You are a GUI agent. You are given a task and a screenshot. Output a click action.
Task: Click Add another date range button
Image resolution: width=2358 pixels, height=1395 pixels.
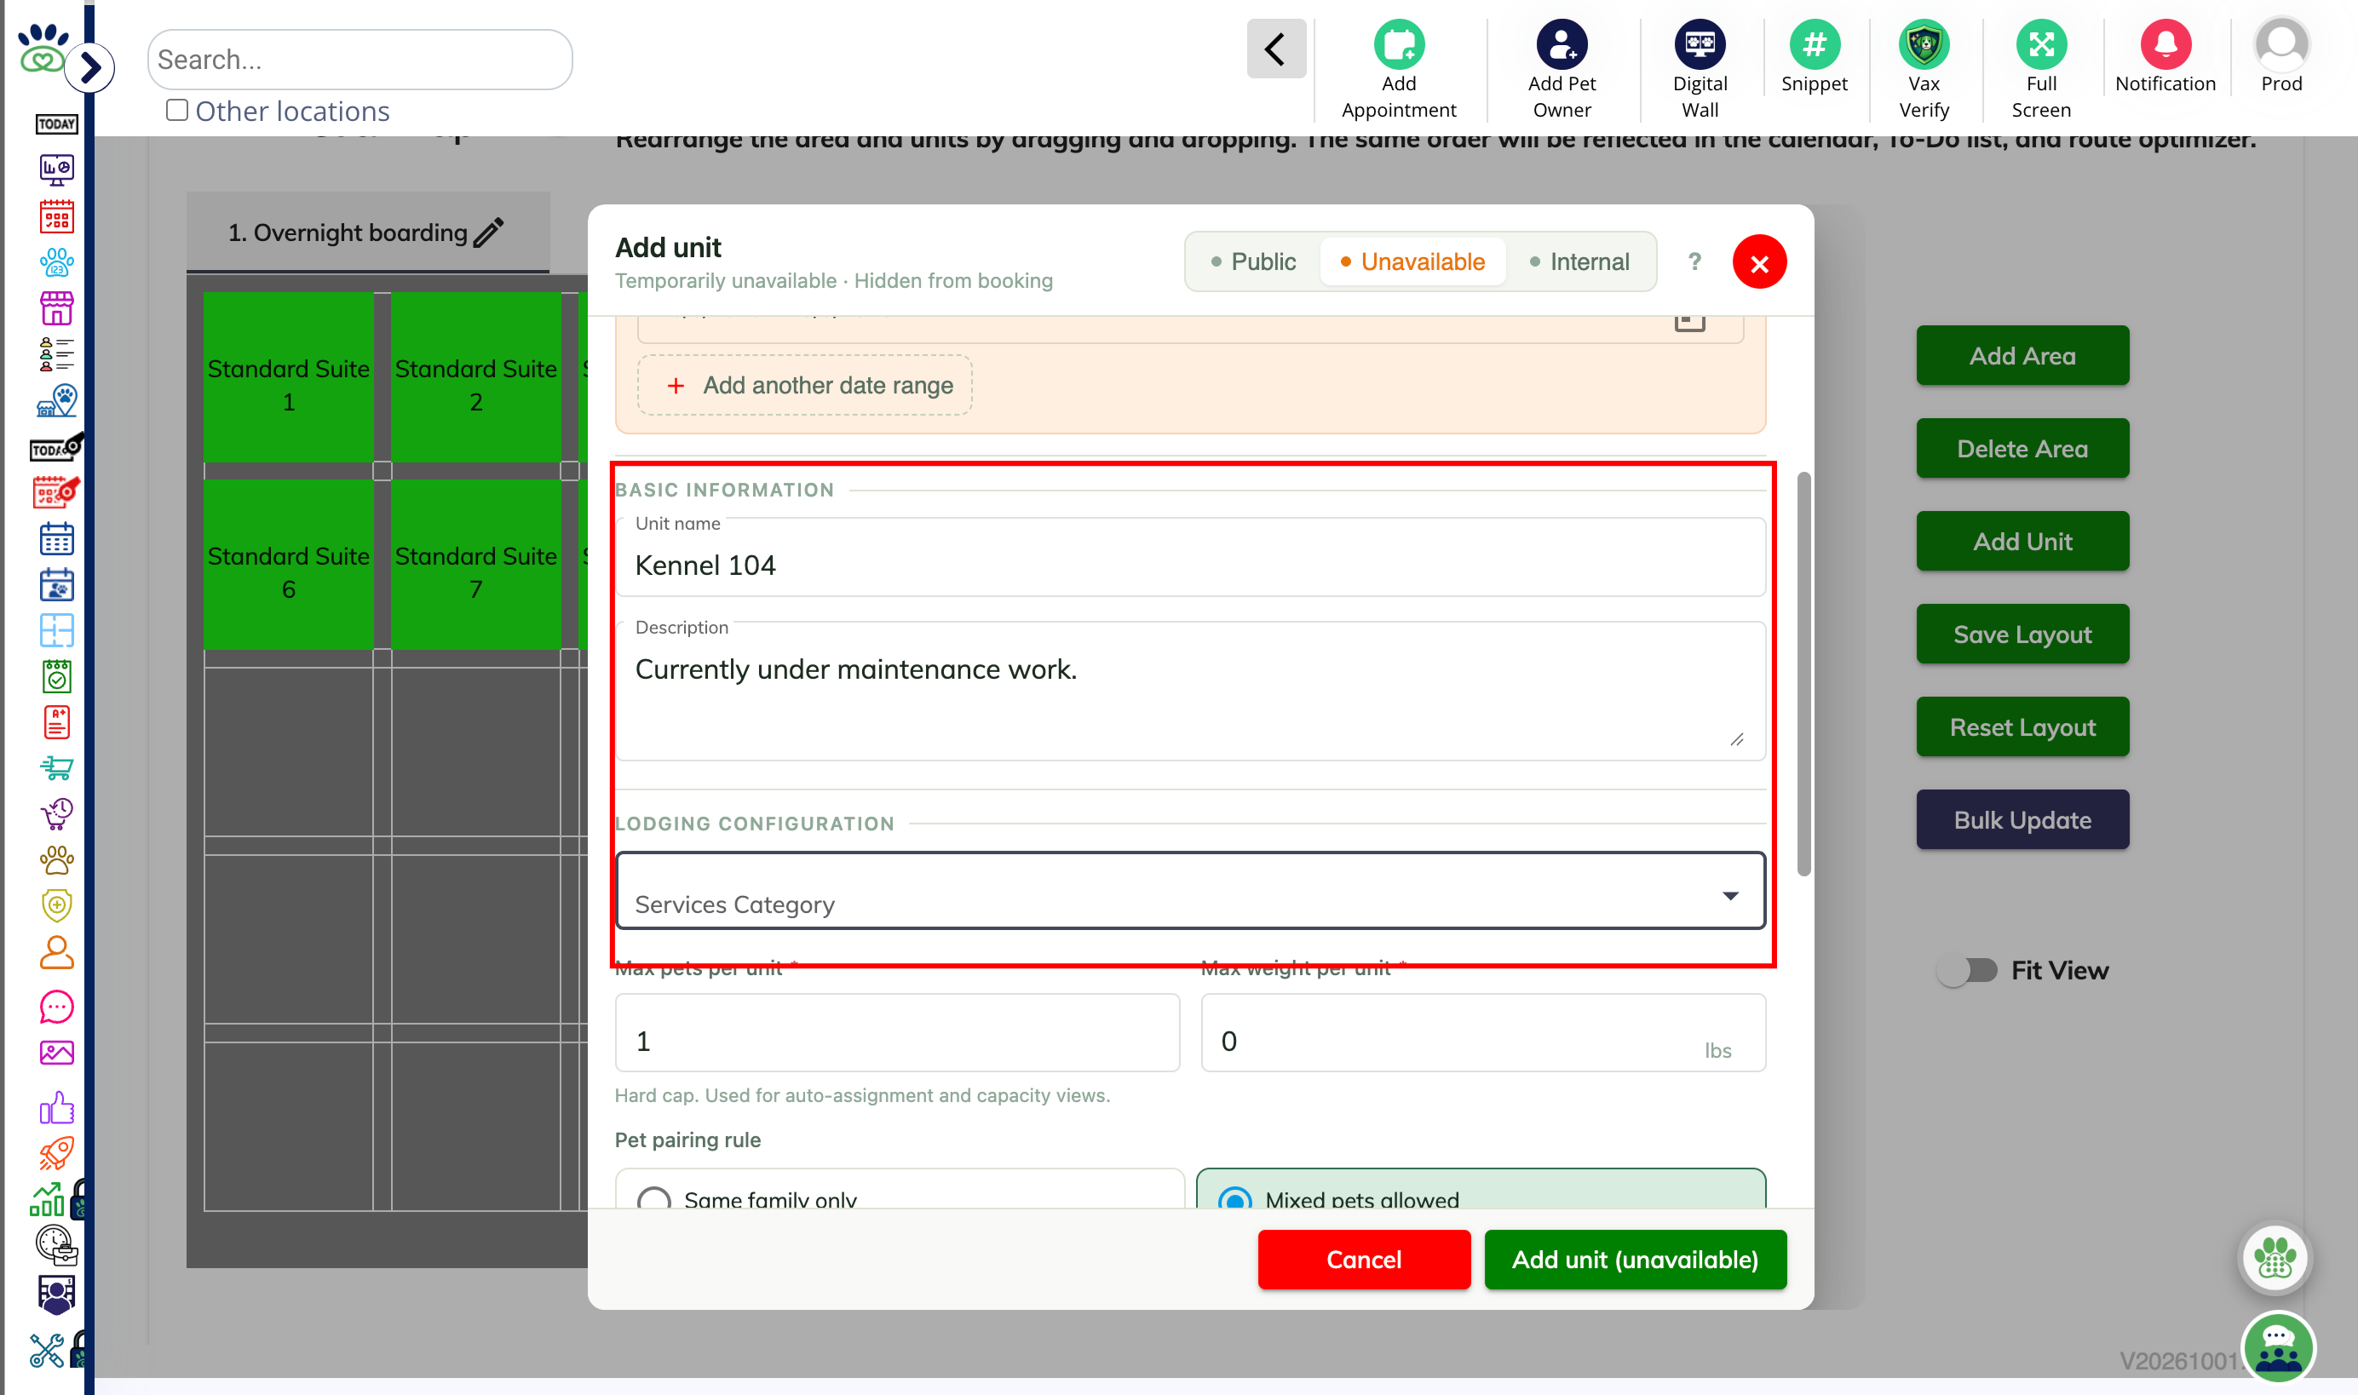[x=805, y=386]
